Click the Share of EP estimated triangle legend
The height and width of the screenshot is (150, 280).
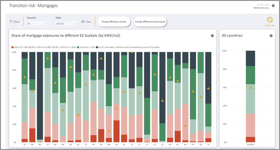coord(117,47)
